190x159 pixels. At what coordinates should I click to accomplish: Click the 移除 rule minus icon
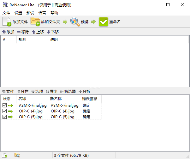[x=19, y=32]
